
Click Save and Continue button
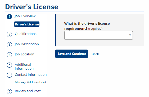tap(71, 54)
